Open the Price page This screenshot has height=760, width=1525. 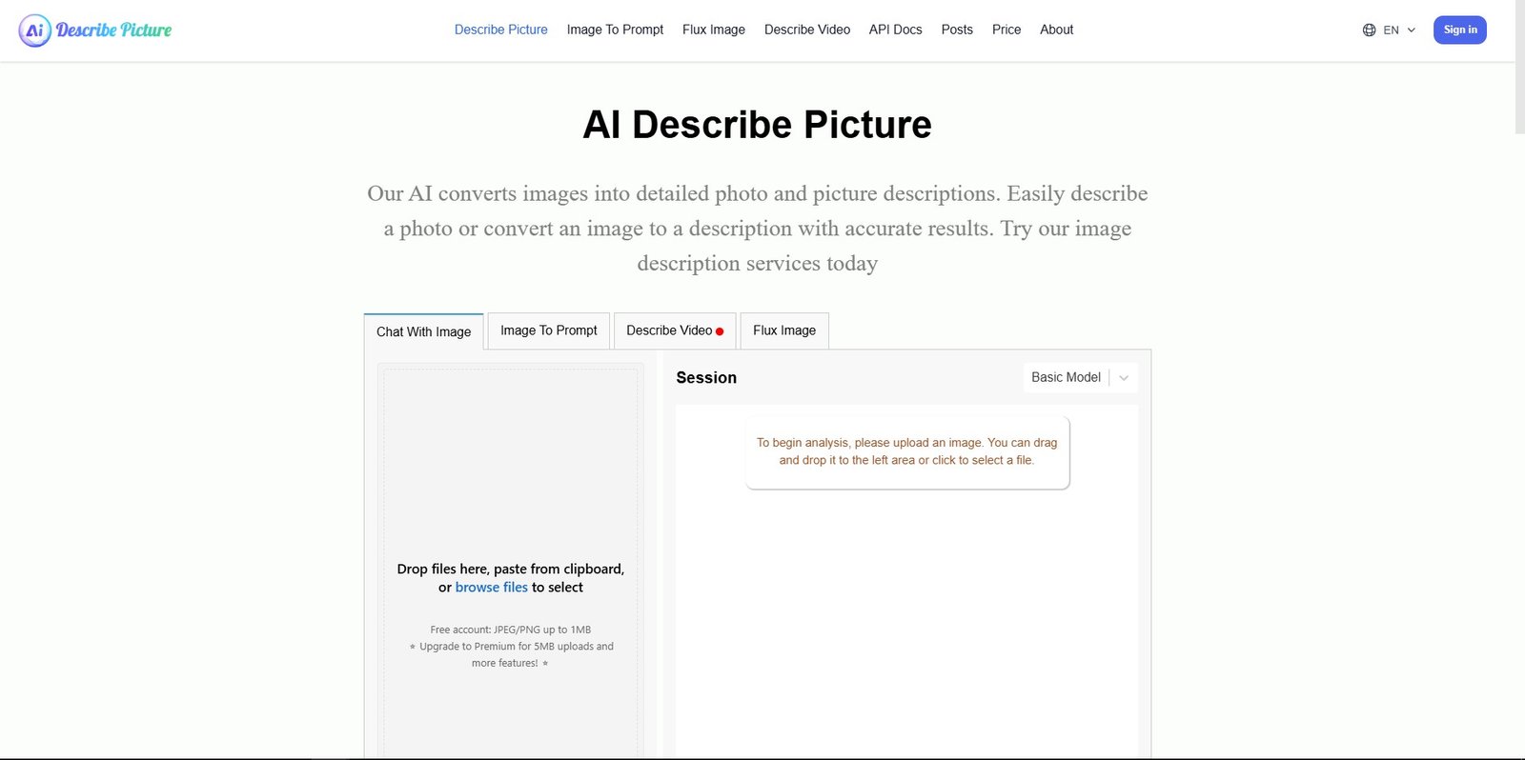pyautogui.click(x=1006, y=30)
